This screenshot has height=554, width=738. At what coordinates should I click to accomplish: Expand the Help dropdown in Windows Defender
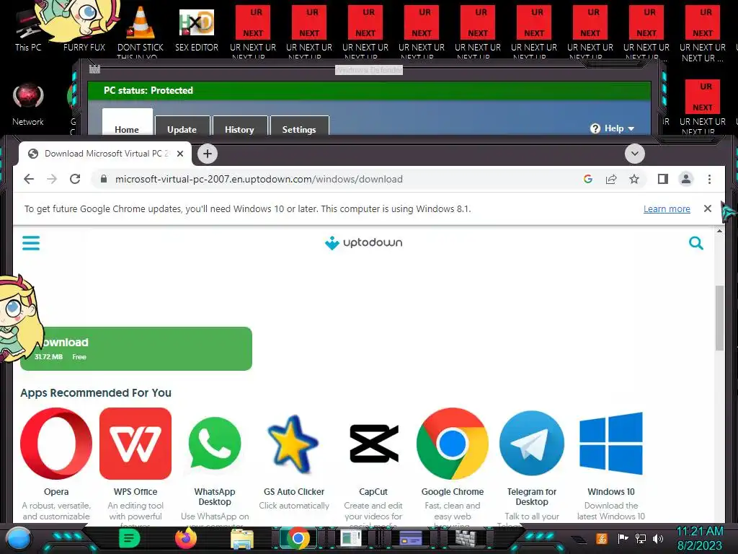[613, 128]
